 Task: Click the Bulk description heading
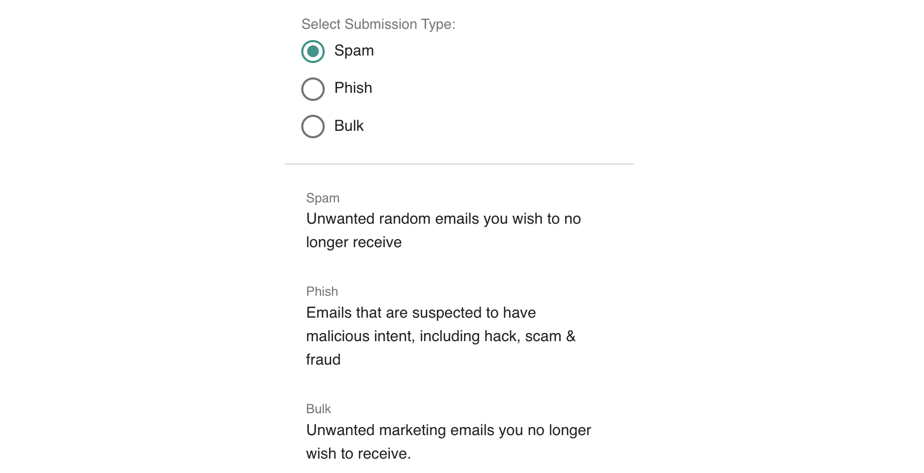click(318, 409)
